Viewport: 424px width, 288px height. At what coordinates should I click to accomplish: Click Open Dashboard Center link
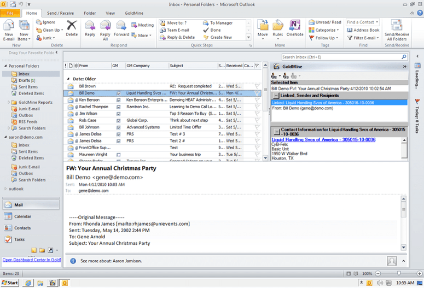coord(31,260)
